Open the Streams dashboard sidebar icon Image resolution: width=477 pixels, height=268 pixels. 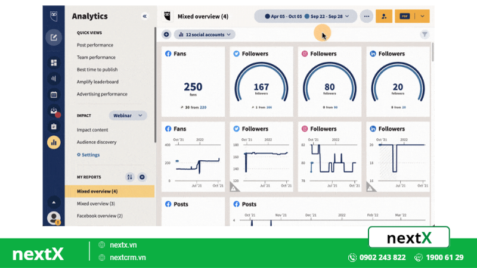(54, 63)
